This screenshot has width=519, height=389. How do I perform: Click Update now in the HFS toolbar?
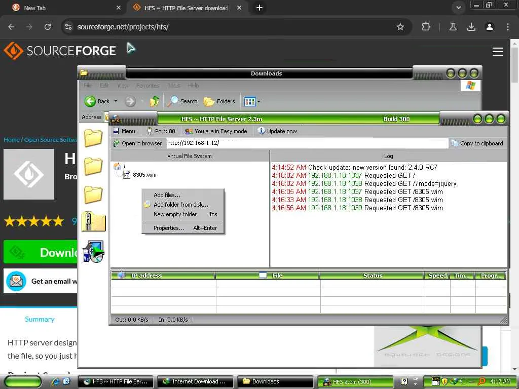(277, 131)
